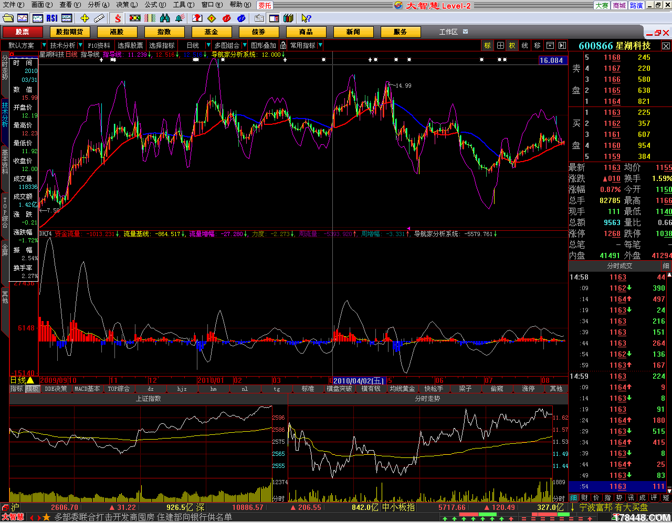Open the 公式 menu
The height and width of the screenshot is (523, 672).
155,5
